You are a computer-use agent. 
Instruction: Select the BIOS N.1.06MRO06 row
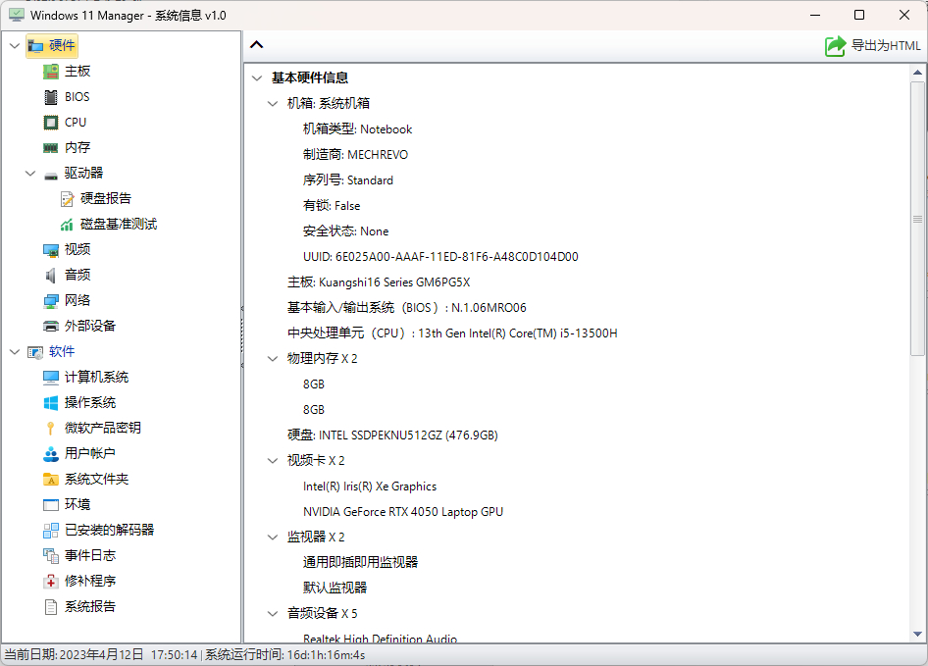(x=406, y=308)
